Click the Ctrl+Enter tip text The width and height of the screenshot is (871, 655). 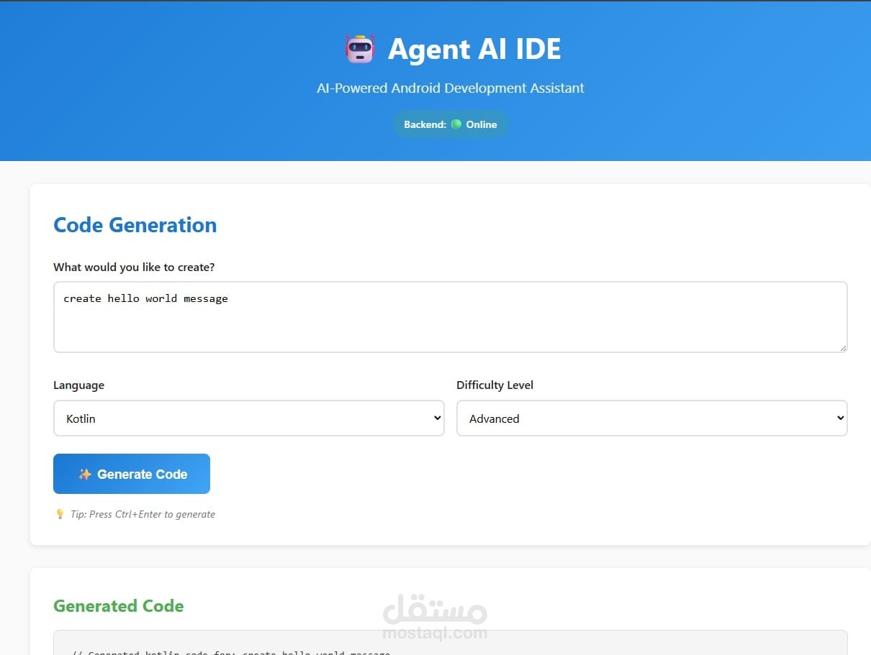[142, 514]
